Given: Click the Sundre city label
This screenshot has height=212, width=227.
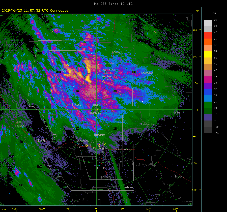Looking at the screenshot, I should (76, 104).
